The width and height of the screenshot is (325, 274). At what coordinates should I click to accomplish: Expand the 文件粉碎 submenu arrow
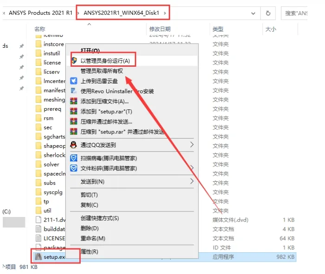tap(192, 168)
